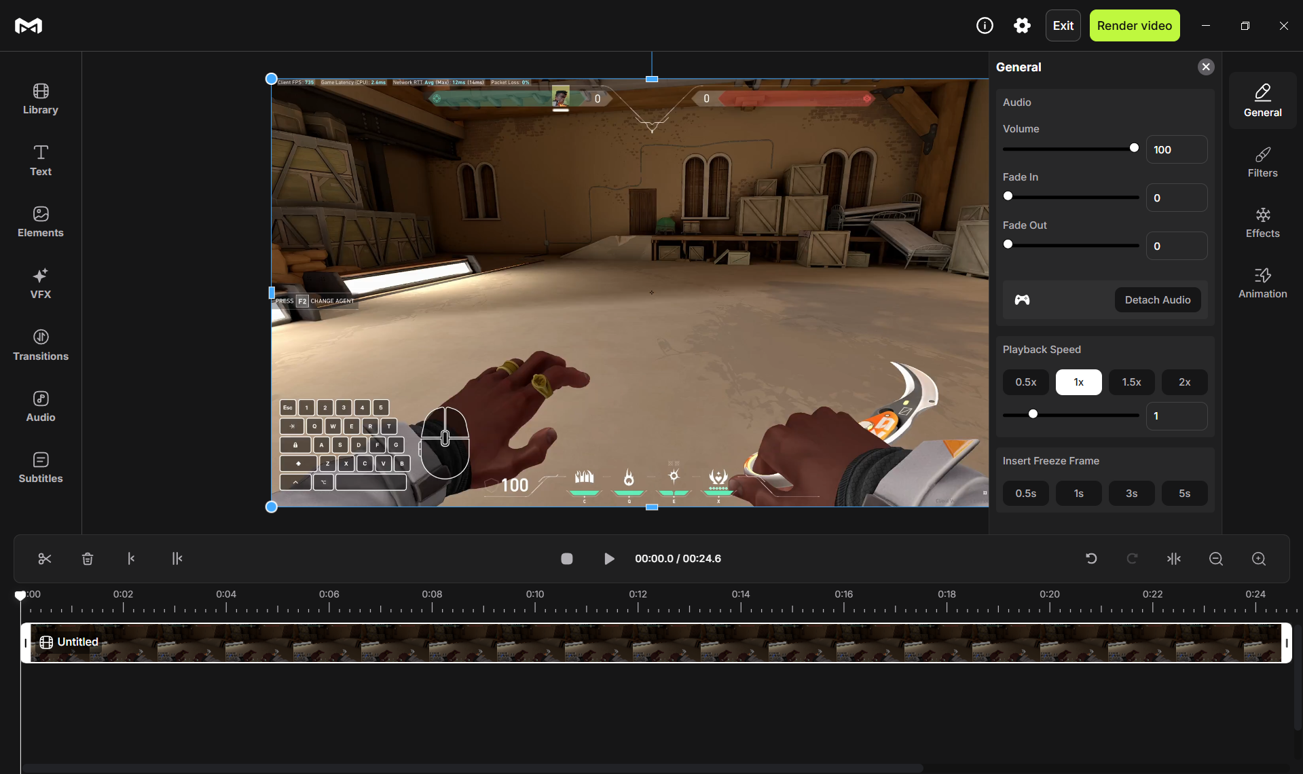Viewport: 1303px width, 774px height.
Task: Open the Audio panel
Action: (x=41, y=407)
